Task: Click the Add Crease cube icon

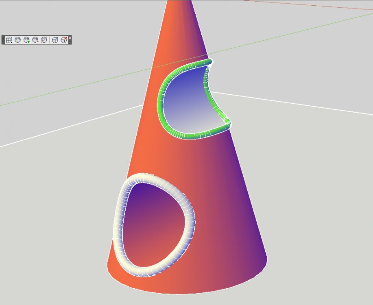Action: tap(55, 40)
